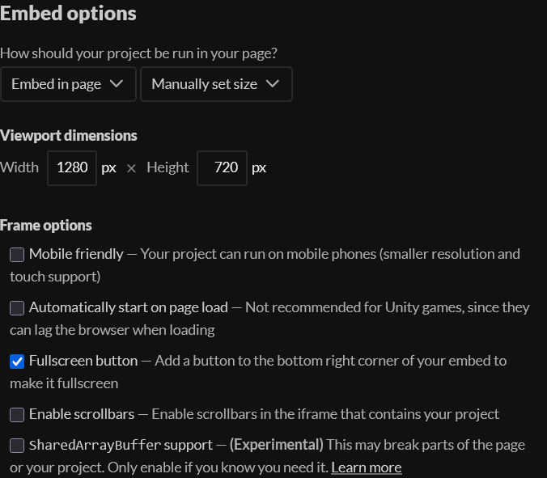Click the "Height" label text

coord(167,167)
